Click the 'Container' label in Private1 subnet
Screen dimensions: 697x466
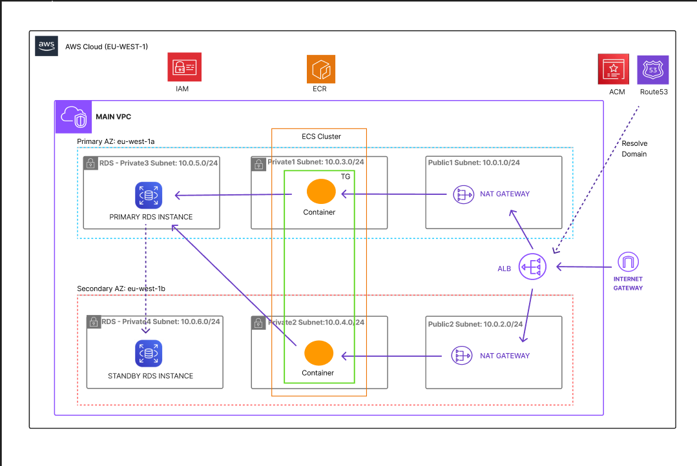(319, 212)
